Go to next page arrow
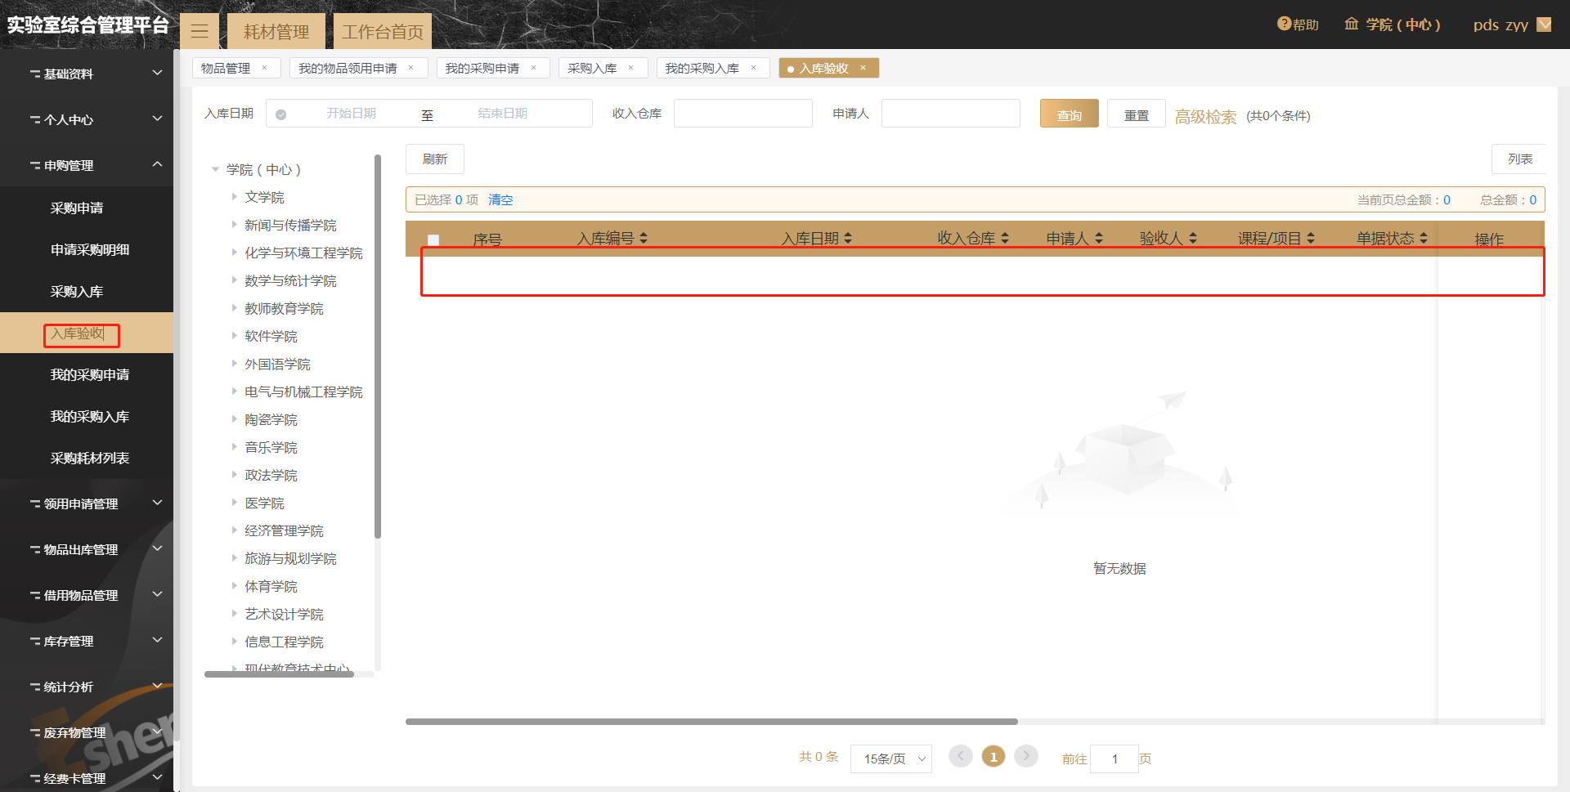This screenshot has height=792, width=1570. point(1025,757)
